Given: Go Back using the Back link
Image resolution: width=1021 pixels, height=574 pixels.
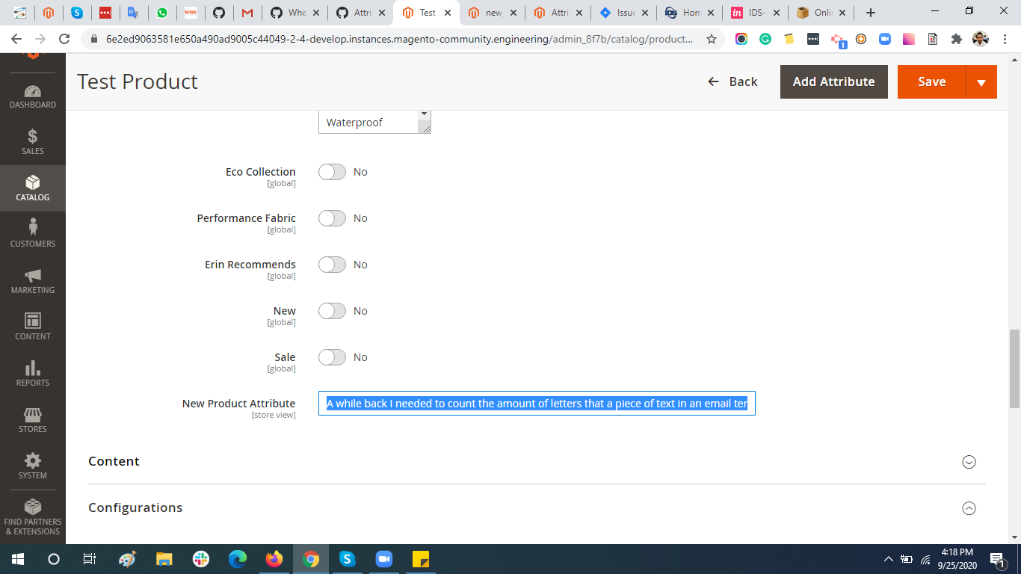Looking at the screenshot, I should tap(733, 81).
